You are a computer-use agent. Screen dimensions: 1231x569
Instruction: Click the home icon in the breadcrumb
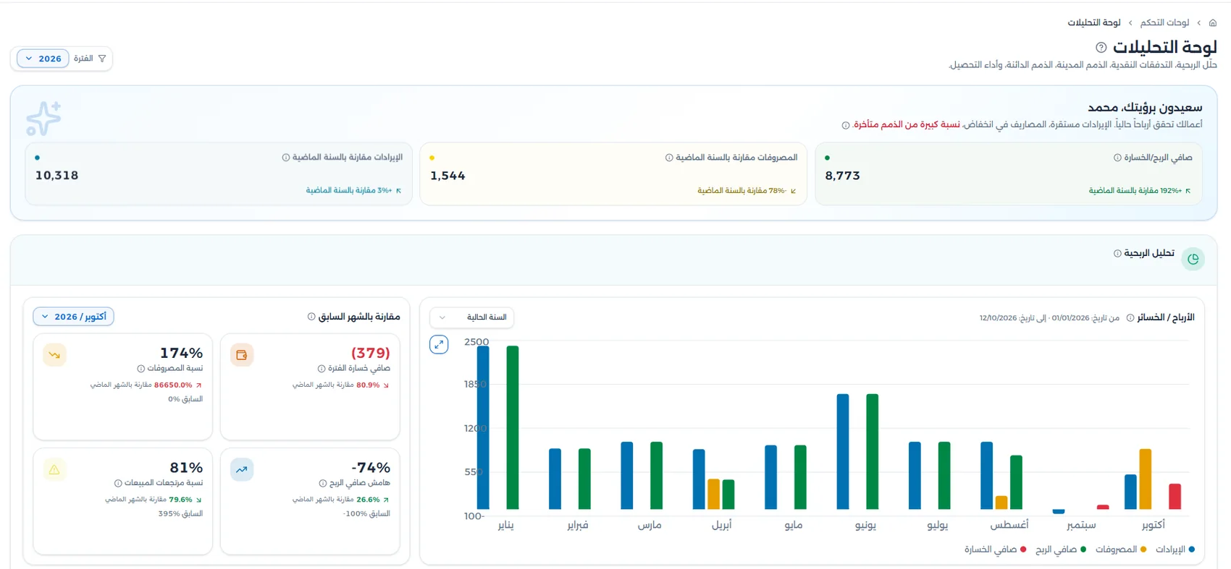(x=1213, y=23)
